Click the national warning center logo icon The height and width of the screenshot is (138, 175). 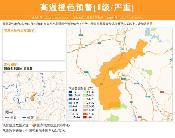(34, 125)
